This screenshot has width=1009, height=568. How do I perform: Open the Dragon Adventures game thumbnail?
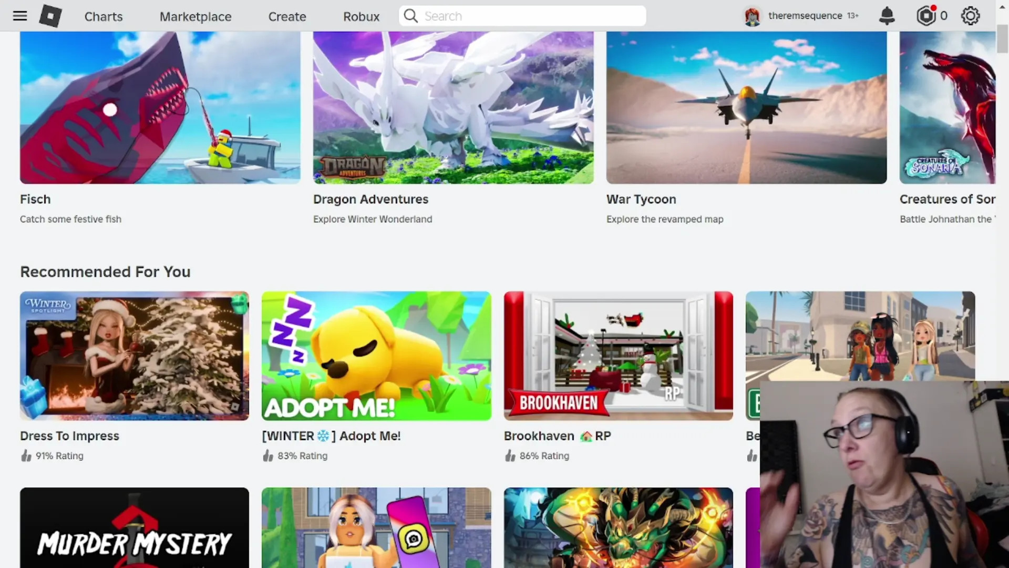[454, 107]
